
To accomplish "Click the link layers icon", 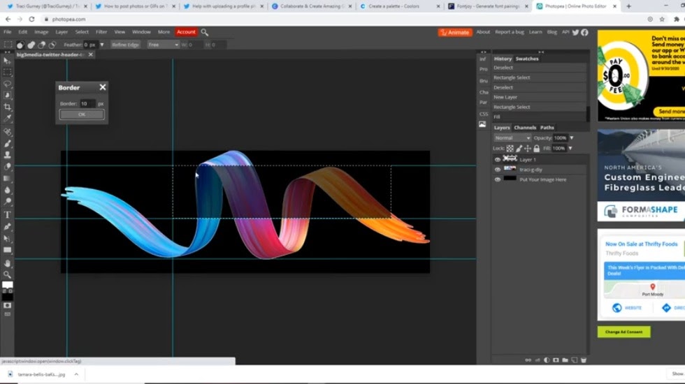I will tap(528, 360).
